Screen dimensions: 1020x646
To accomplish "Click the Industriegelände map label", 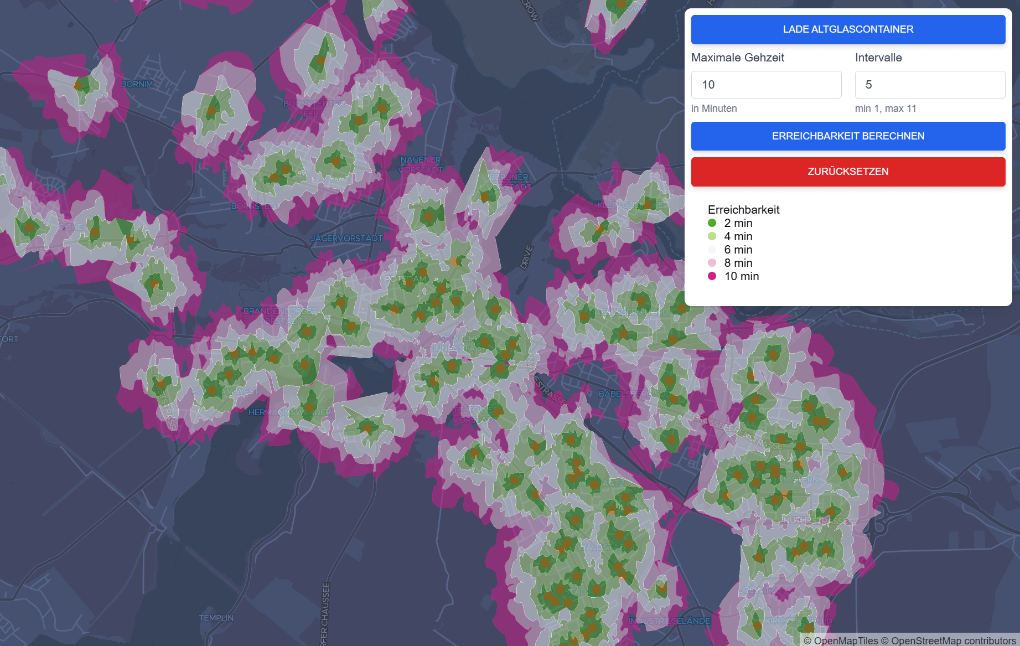I will pos(670,621).
